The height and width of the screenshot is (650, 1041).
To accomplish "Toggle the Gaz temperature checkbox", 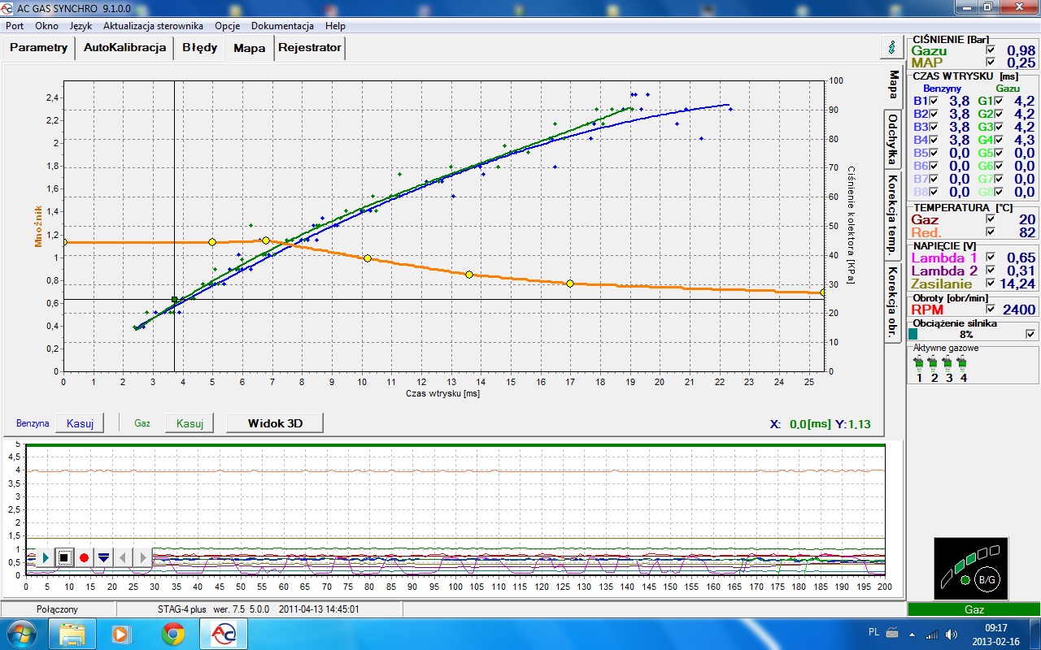I will tap(990, 219).
